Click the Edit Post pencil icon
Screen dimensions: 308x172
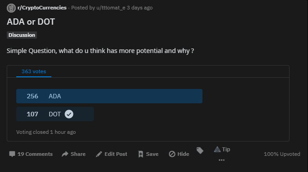coord(99,154)
